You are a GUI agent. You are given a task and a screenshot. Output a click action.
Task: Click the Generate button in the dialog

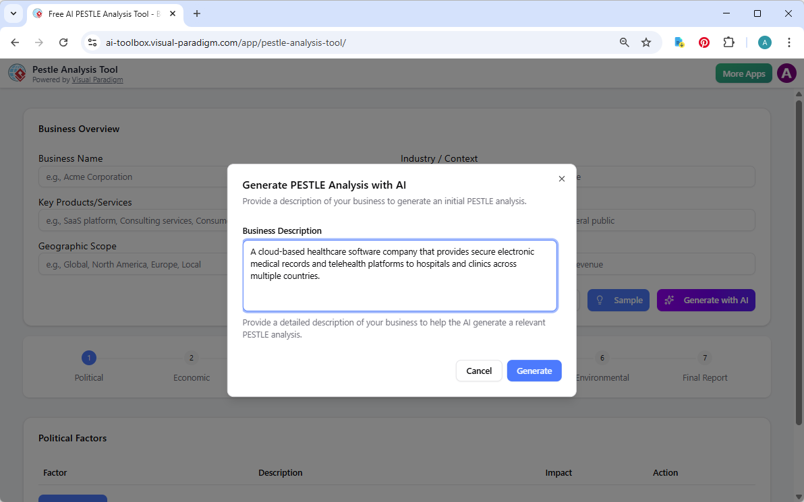(x=534, y=371)
